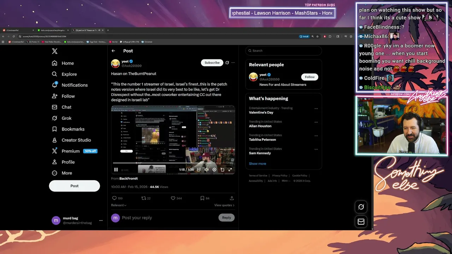452x254 pixels.
Task: Open the video settings gear
Action: coord(214,170)
